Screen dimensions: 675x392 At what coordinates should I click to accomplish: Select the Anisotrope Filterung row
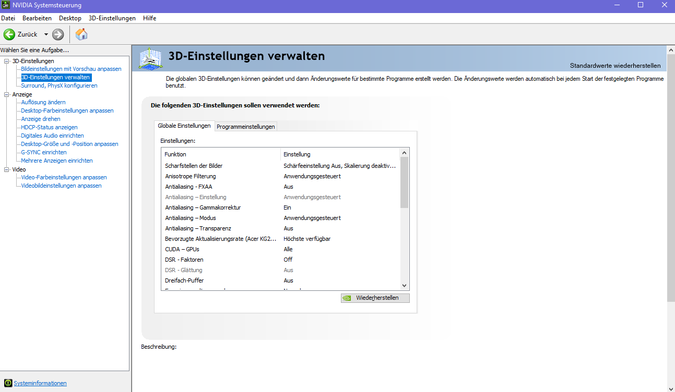click(x=281, y=176)
